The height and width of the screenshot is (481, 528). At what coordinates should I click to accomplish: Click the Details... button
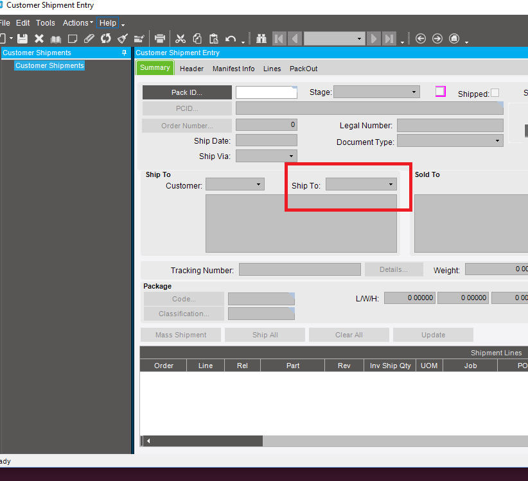tap(394, 269)
